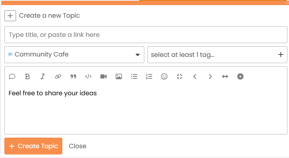Expand the Community Cafe category dropdown
Image resolution: width=289 pixels, height=158 pixels.
point(74,54)
